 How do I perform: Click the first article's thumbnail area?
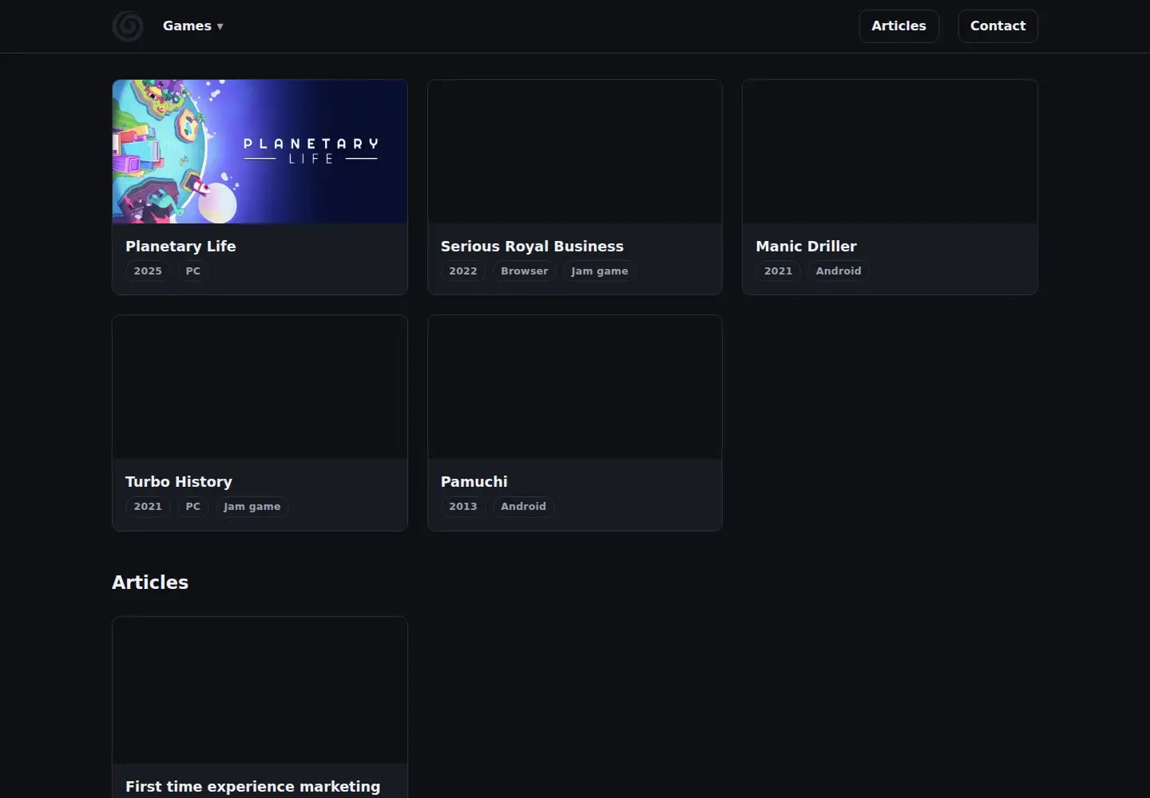pyautogui.click(x=260, y=690)
